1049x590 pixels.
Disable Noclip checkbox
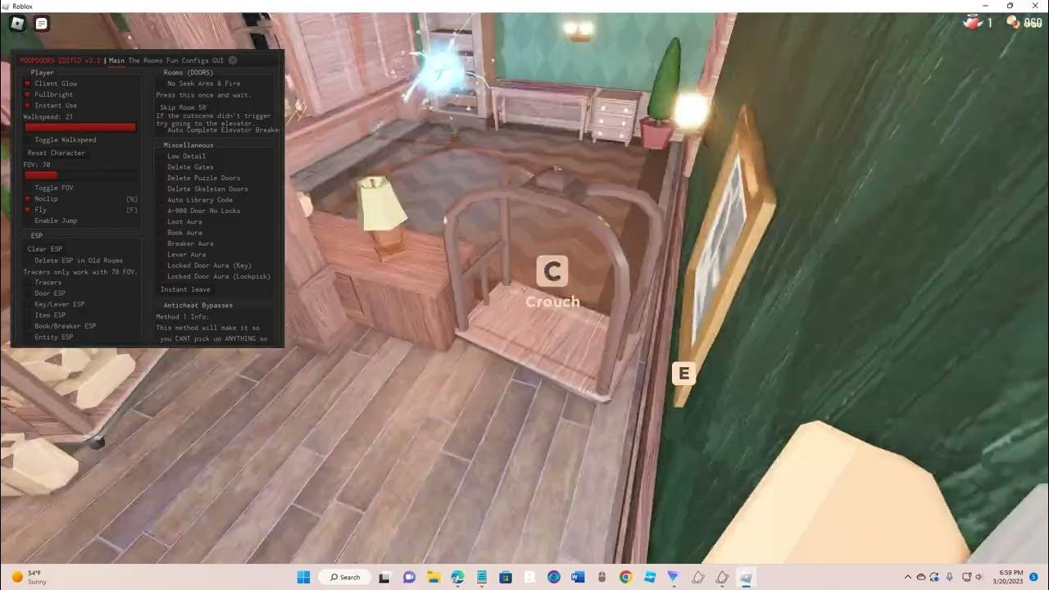pos(28,198)
